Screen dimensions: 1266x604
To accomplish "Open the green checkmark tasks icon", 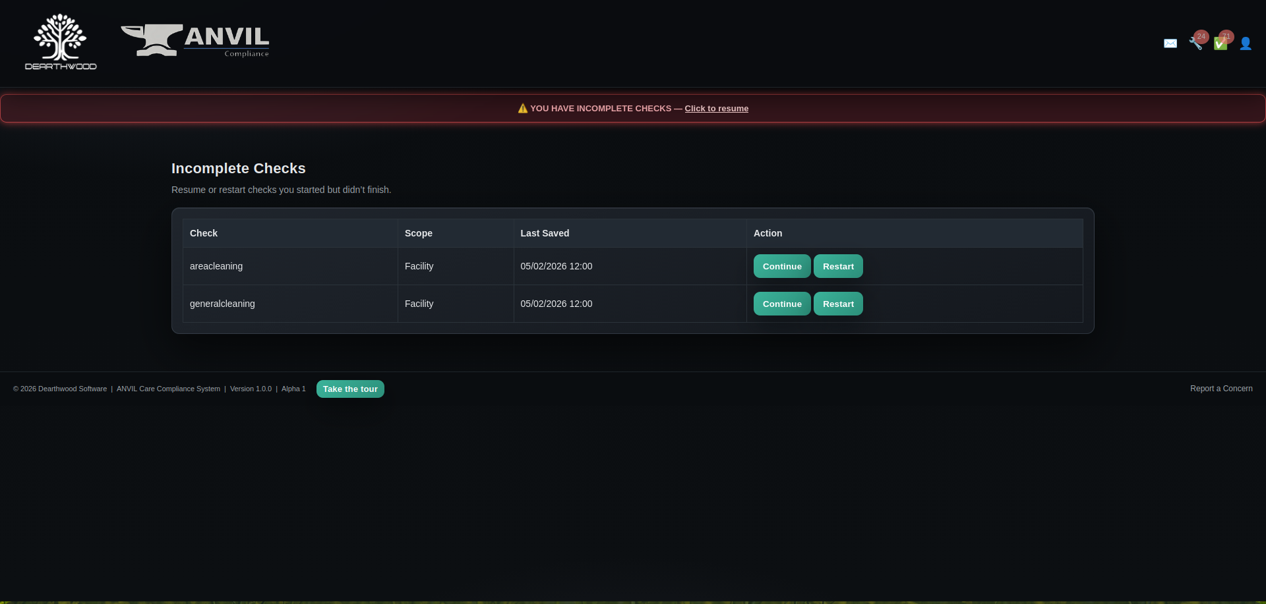I will pos(1220,45).
